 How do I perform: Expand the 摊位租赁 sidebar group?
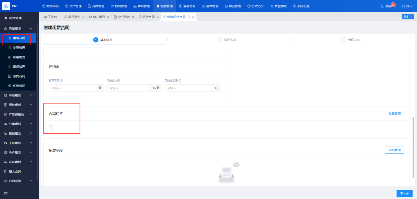(18, 133)
